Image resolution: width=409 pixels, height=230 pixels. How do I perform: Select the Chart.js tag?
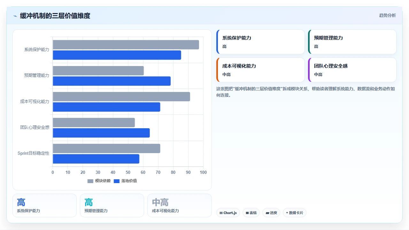(228, 213)
